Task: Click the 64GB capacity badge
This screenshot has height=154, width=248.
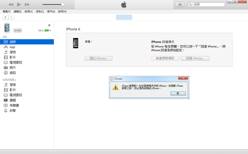Action: click(x=18, y=31)
